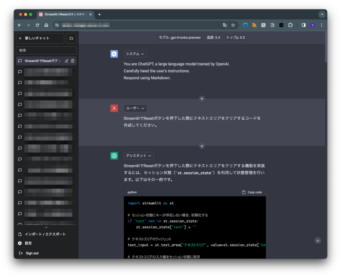Open a new browser tab with plus
The height and width of the screenshot is (277, 341).
(x=99, y=15)
